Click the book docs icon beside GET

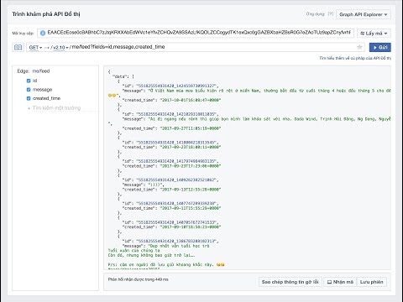[x=18, y=47]
